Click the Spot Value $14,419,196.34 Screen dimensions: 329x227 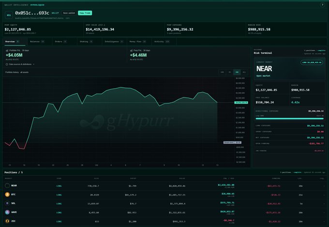click(x=100, y=29)
